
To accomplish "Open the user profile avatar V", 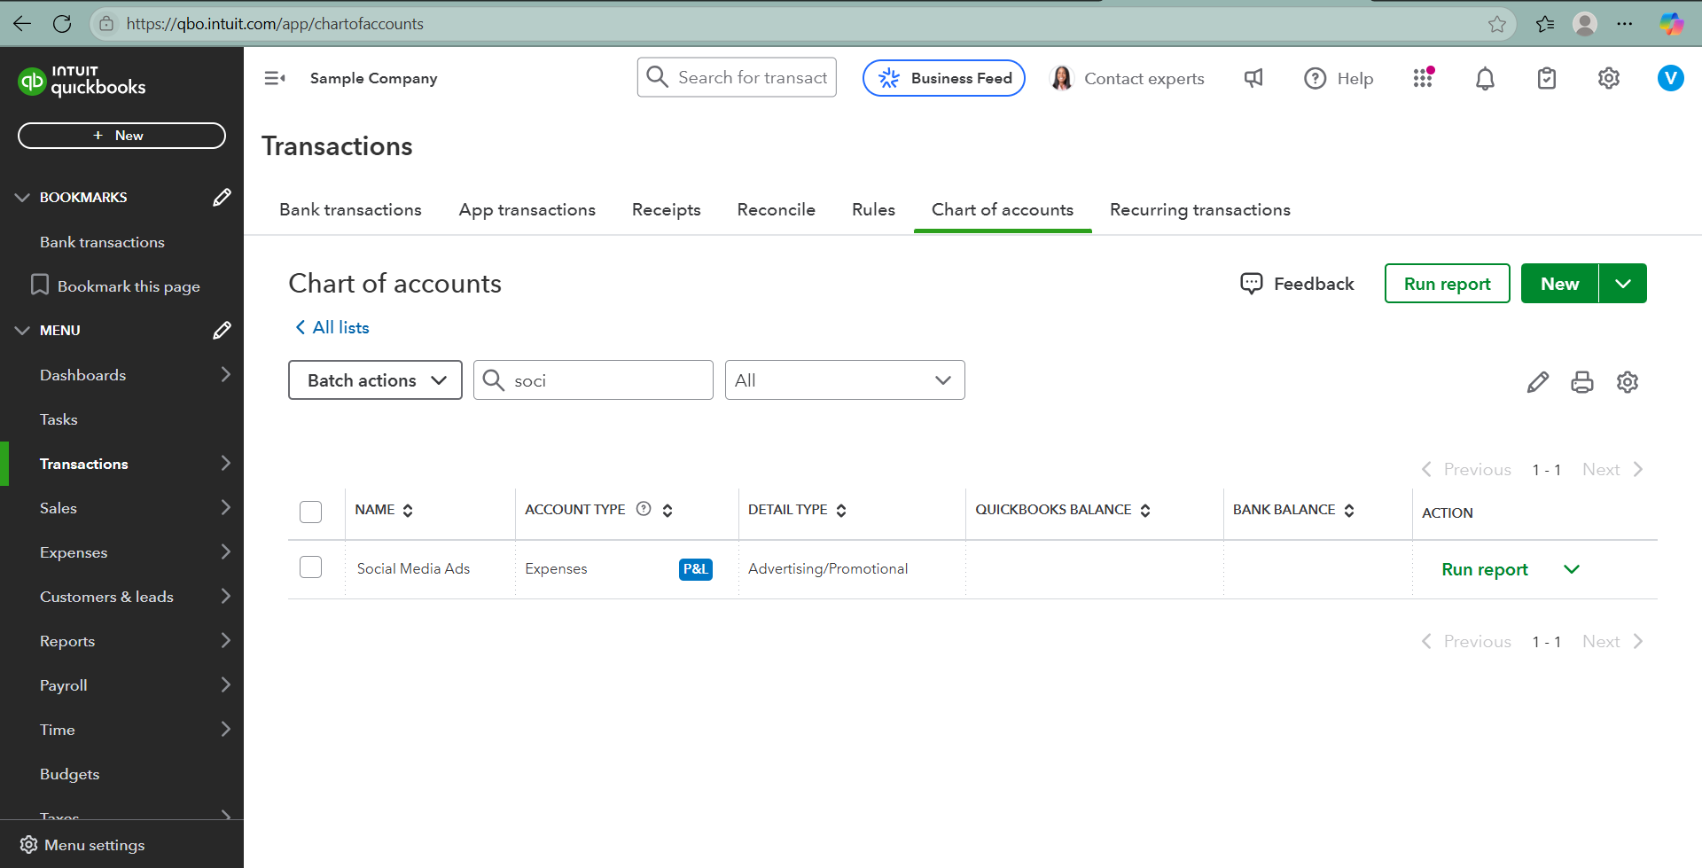I will click(1671, 78).
